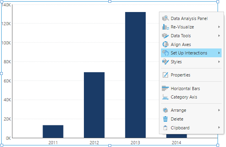
Task: Click the Properties pencil icon
Action: tap(165, 75)
